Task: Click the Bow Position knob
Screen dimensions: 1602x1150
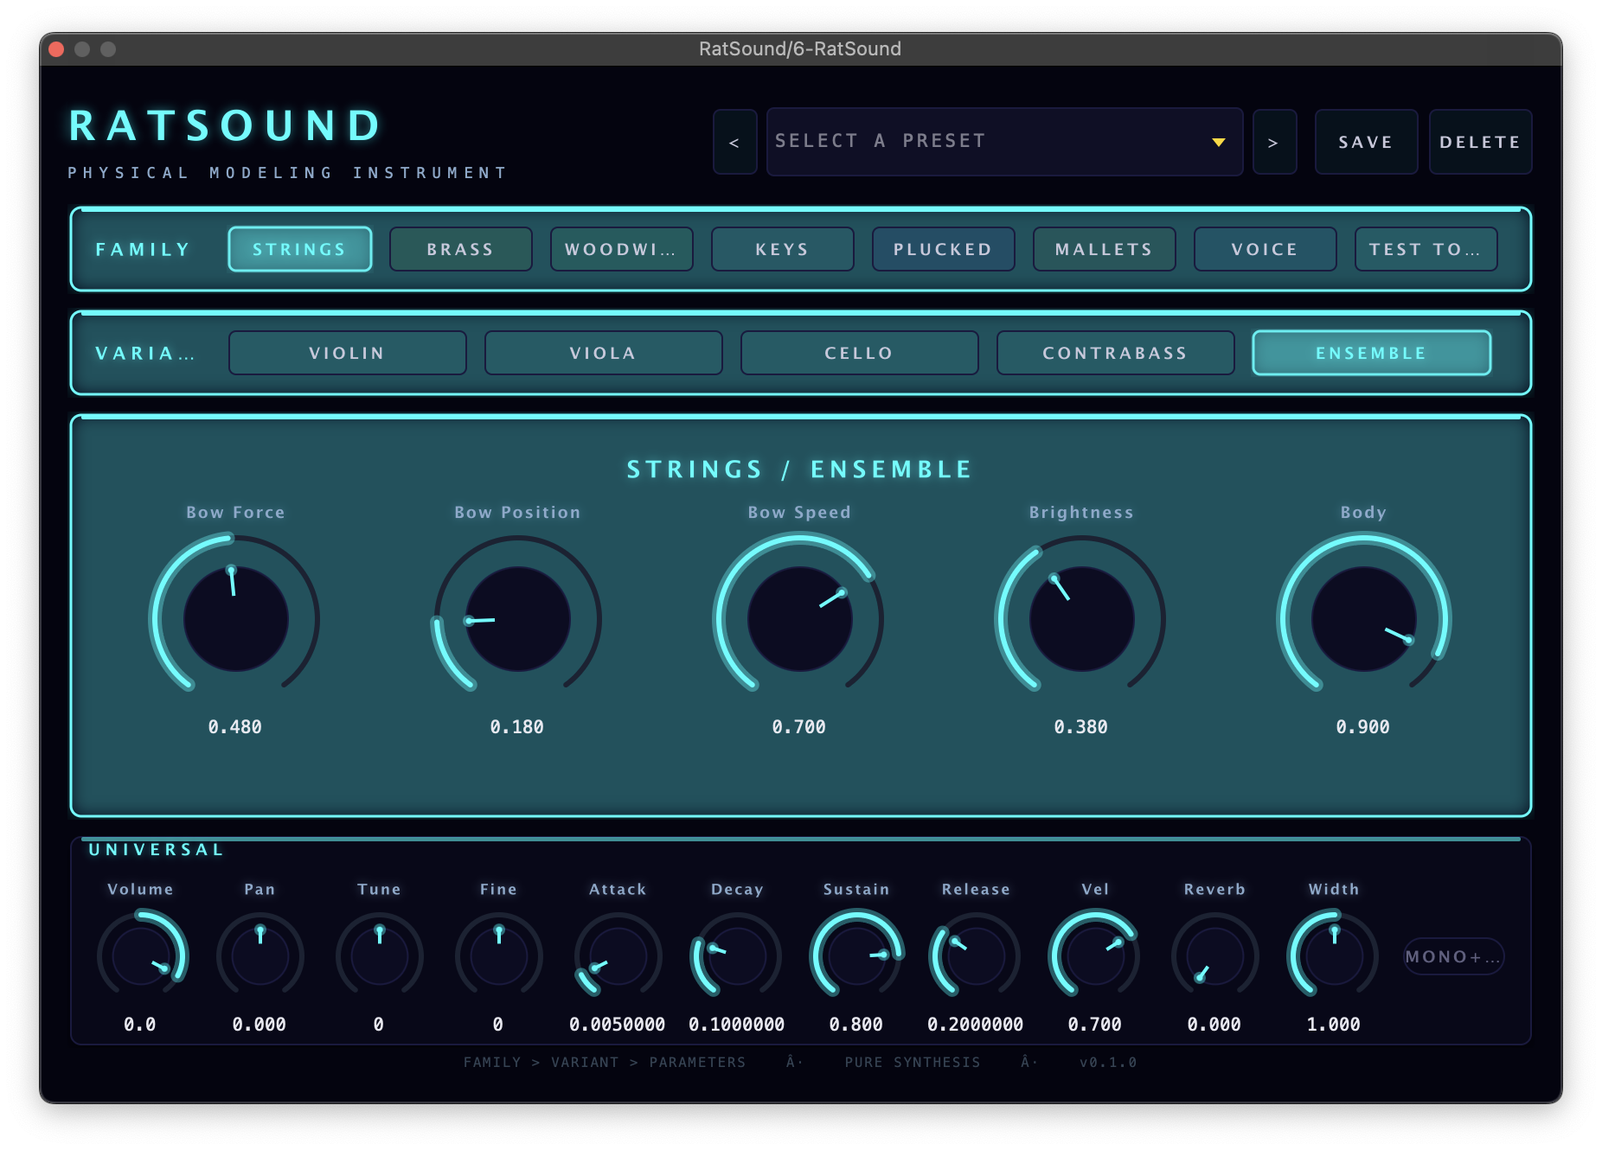Action: click(x=517, y=619)
